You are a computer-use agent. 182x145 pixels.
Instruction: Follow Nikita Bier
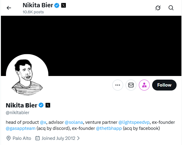pyautogui.click(x=164, y=85)
